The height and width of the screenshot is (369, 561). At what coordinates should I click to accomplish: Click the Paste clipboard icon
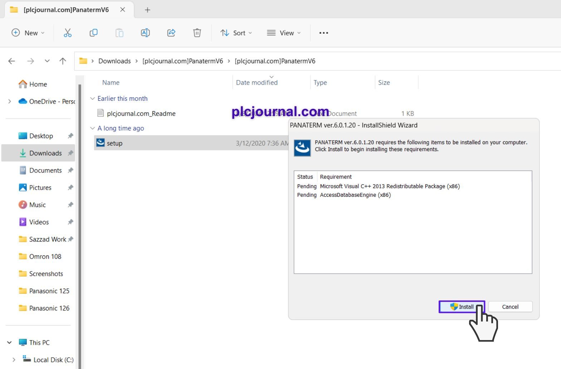pyautogui.click(x=119, y=33)
